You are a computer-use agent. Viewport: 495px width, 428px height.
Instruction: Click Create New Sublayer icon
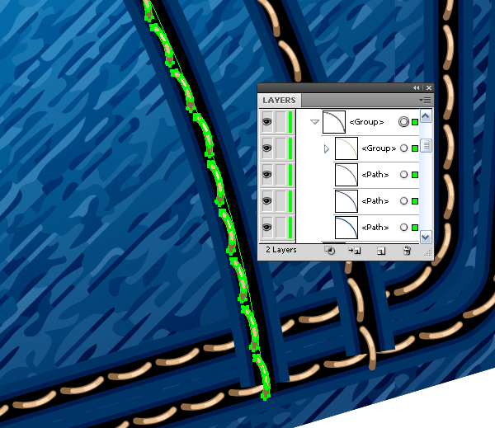(355, 251)
